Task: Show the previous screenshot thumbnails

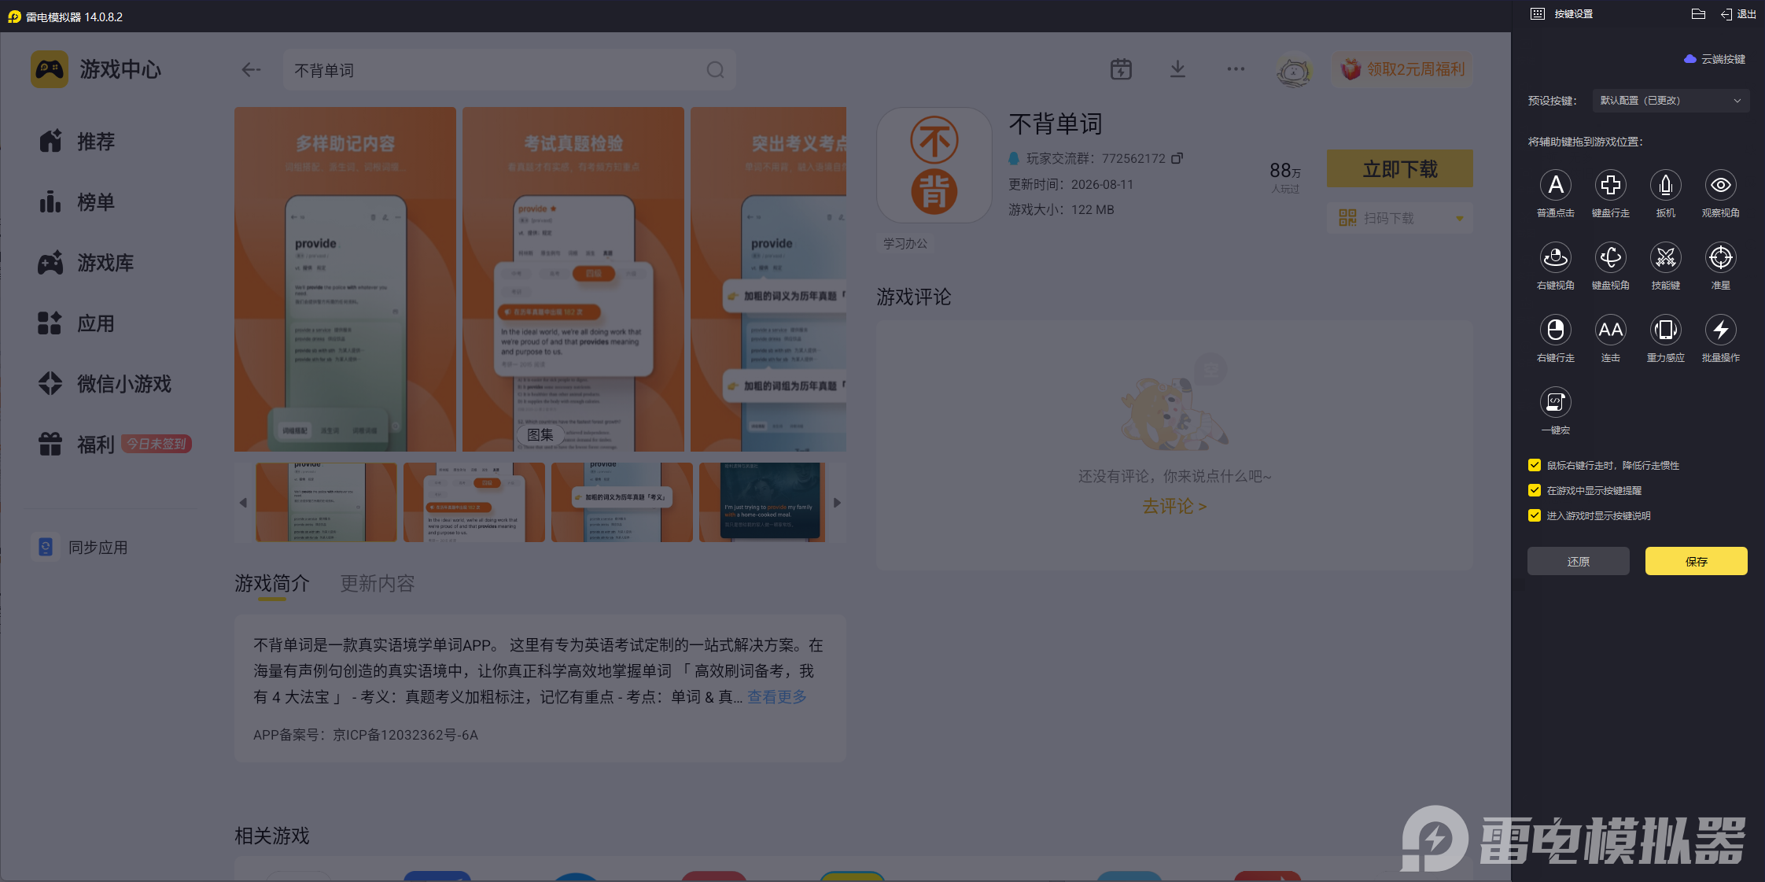Action: point(243,503)
